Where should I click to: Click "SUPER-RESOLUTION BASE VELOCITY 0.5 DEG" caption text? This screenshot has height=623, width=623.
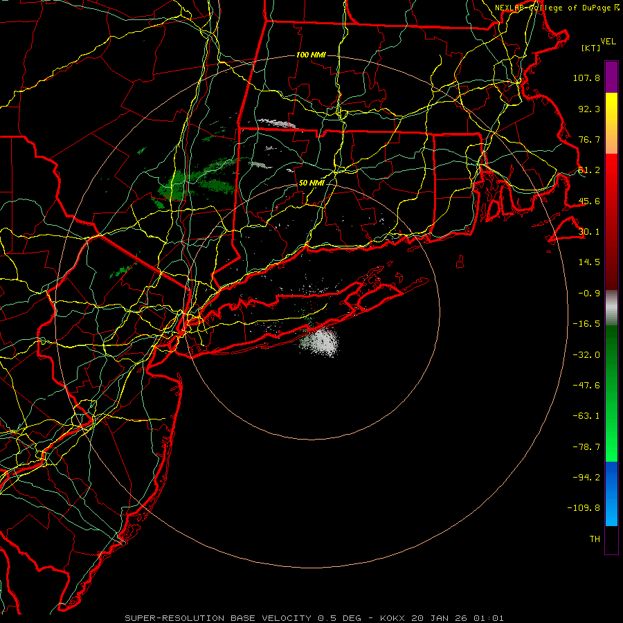click(x=243, y=618)
